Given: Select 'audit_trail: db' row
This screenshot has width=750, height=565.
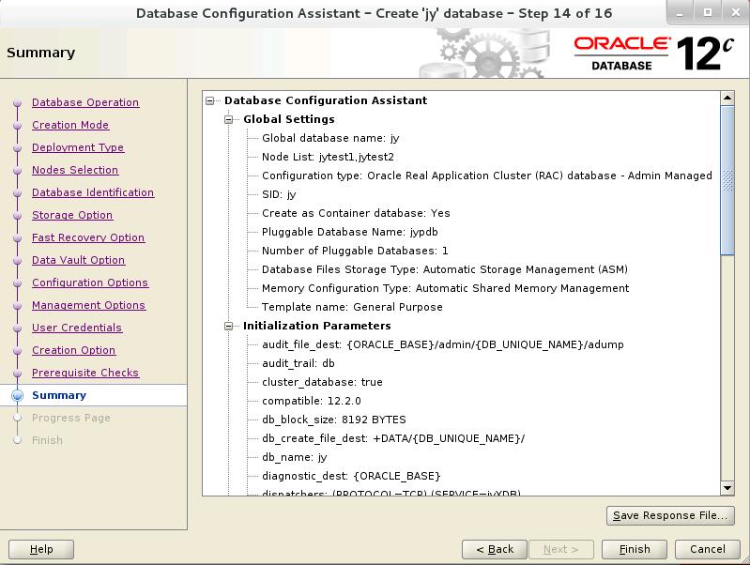Looking at the screenshot, I should (x=298, y=363).
